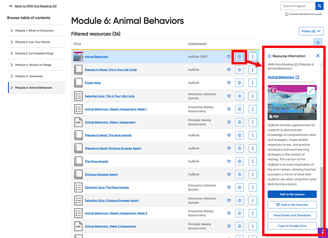Open the book icon for Frozen Alive

pos(78,83)
